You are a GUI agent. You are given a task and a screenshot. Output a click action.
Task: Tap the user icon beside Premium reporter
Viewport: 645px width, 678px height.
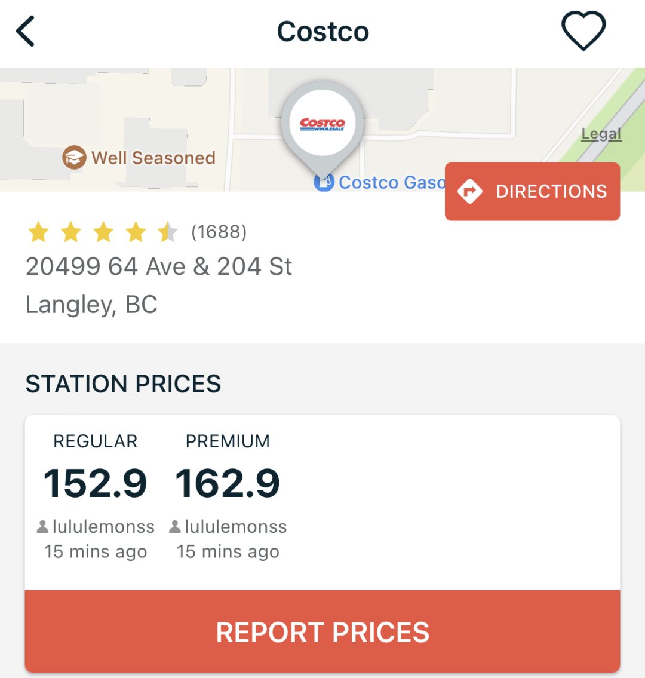174,527
